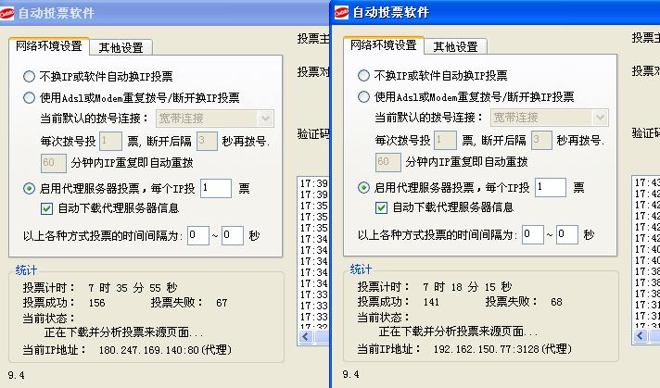Click 投票失败 count 68 in right window

[556, 302]
